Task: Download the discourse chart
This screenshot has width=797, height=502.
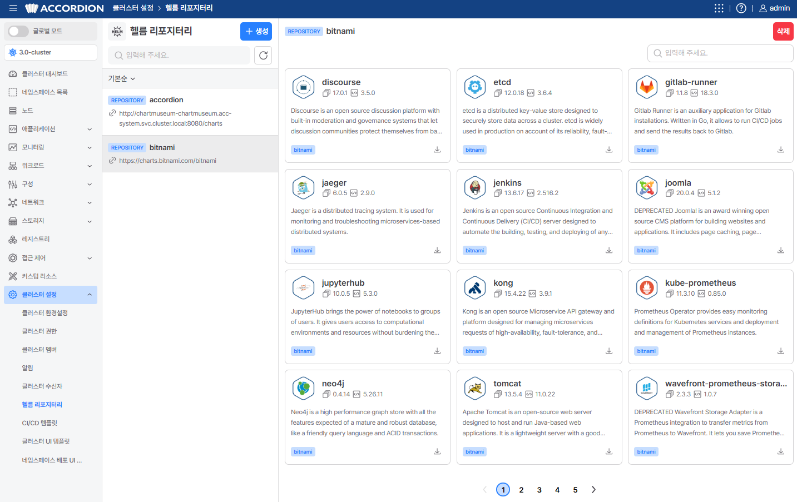Action: tap(437, 150)
